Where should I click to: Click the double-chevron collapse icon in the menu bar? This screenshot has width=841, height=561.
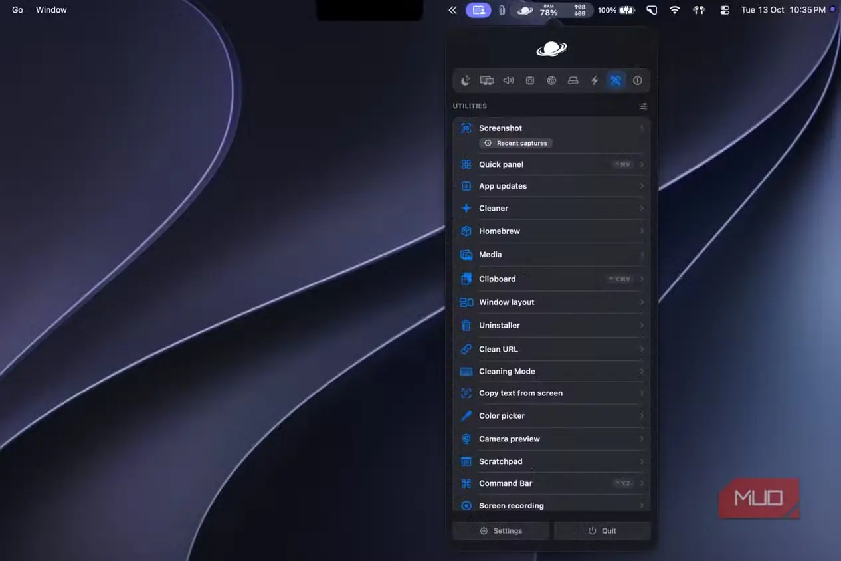pyautogui.click(x=452, y=10)
